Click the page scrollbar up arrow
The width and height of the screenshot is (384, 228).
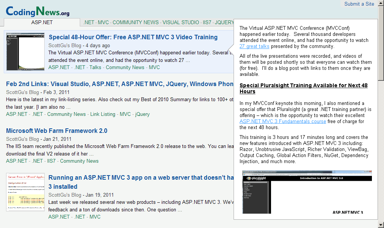tap(381, 3)
